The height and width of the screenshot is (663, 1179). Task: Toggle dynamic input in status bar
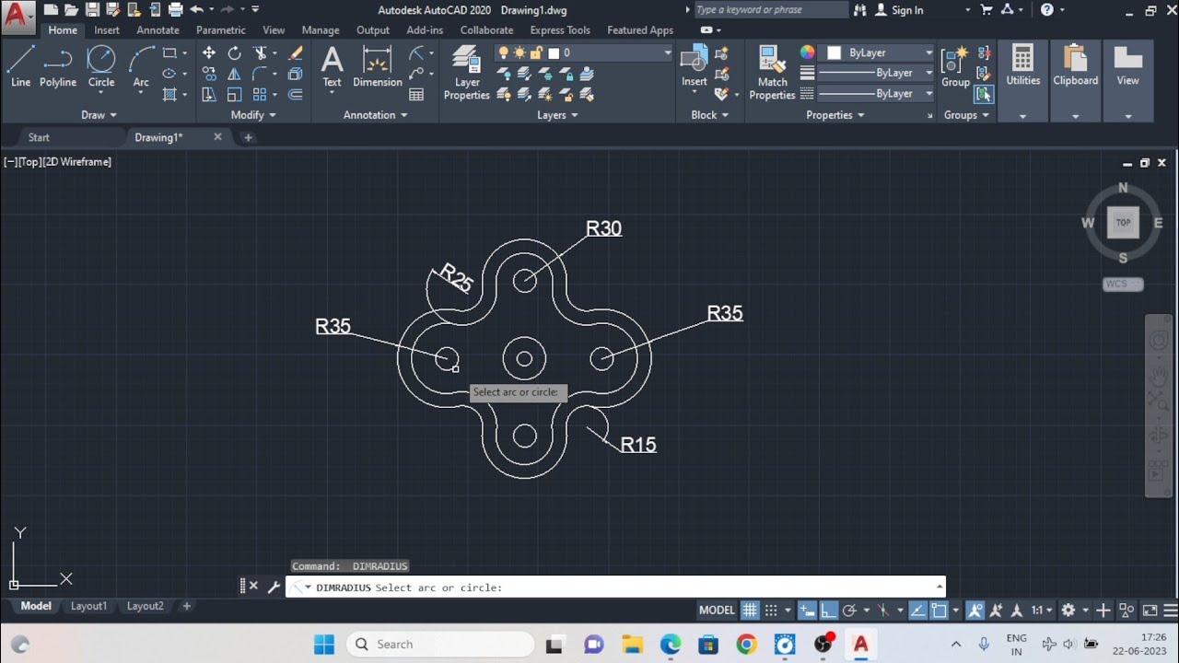click(807, 610)
